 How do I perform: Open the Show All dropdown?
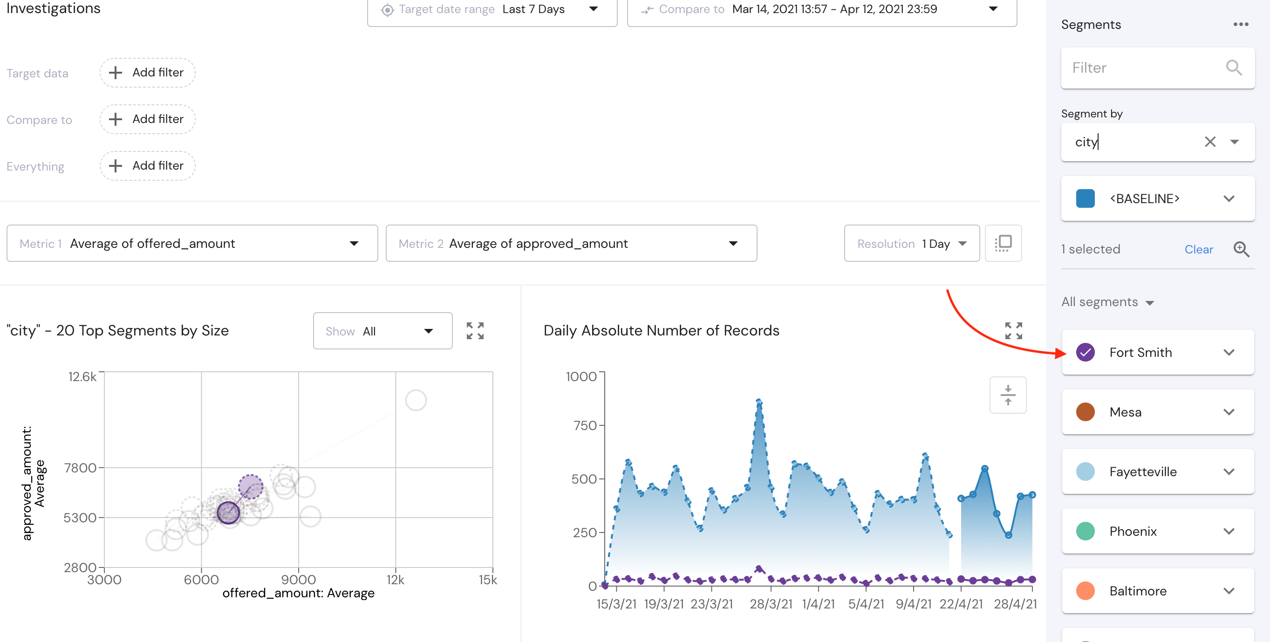pos(382,331)
